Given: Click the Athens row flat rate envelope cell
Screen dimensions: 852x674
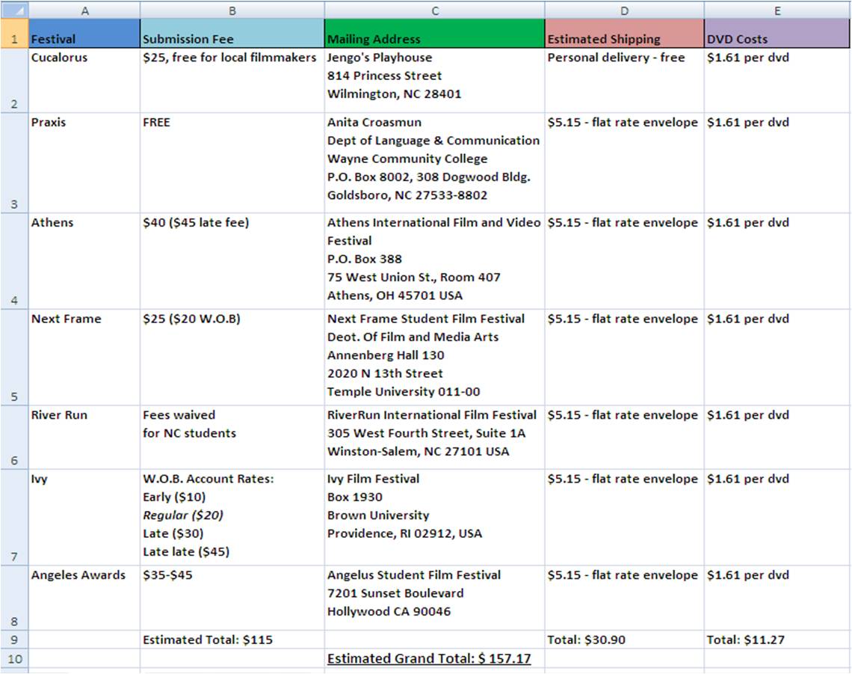Looking at the screenshot, I should click(624, 261).
